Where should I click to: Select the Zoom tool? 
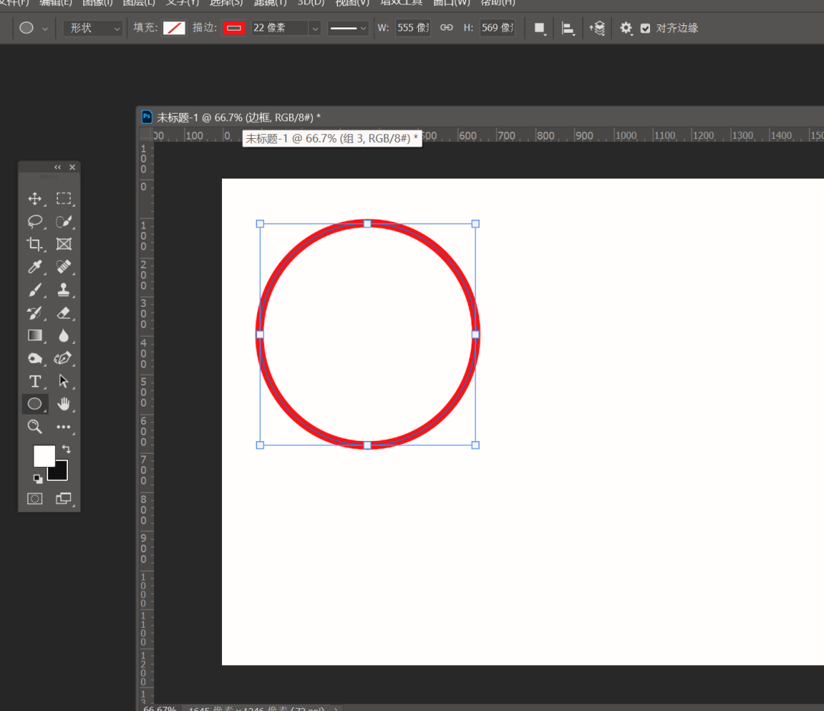click(34, 426)
